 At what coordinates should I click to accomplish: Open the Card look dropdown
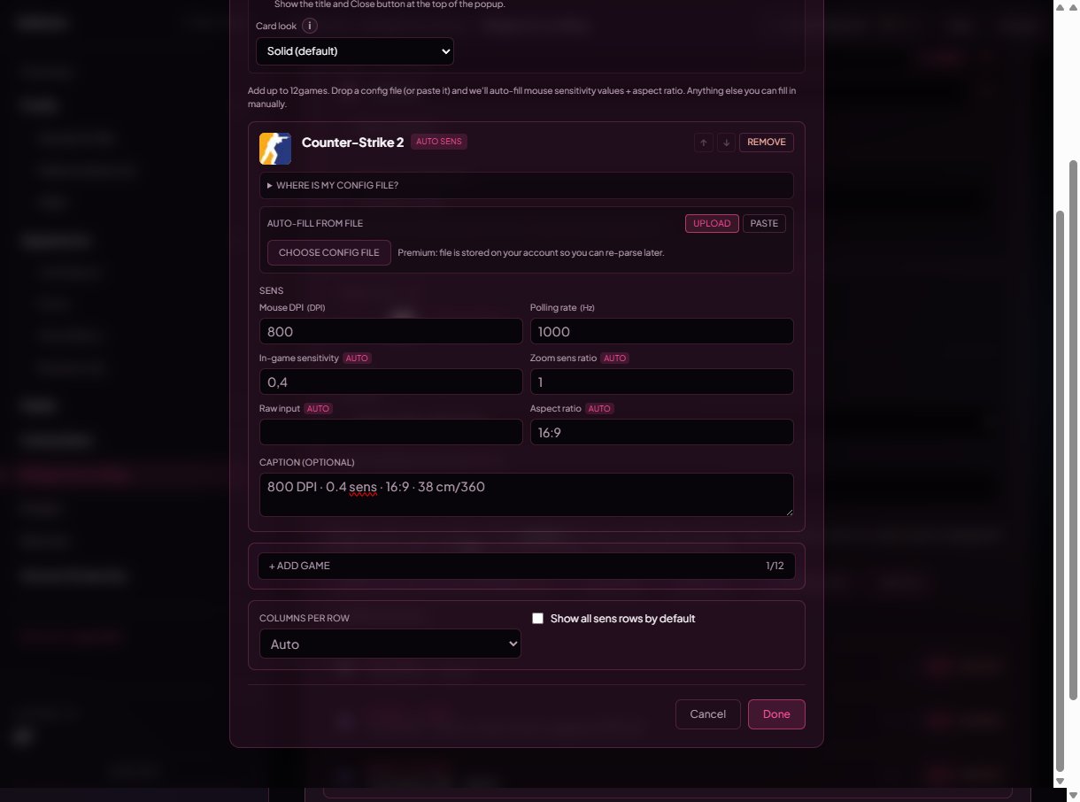[355, 51]
